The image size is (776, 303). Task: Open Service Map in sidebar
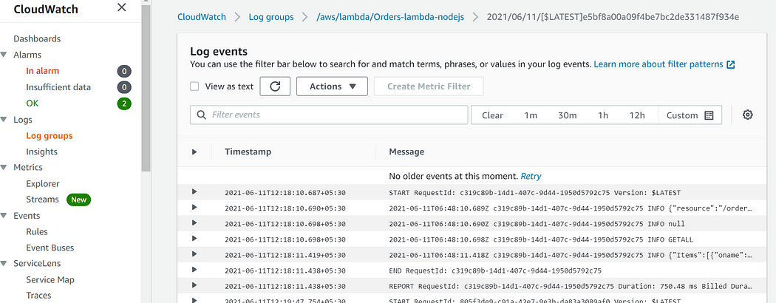50,280
